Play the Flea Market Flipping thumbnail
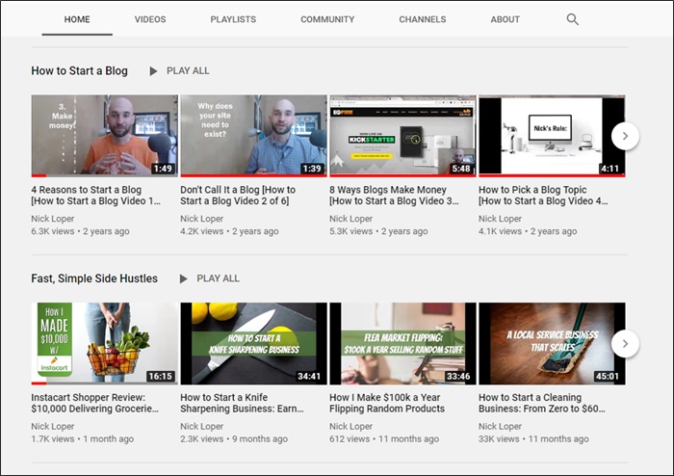This screenshot has width=674, height=476. 402,343
